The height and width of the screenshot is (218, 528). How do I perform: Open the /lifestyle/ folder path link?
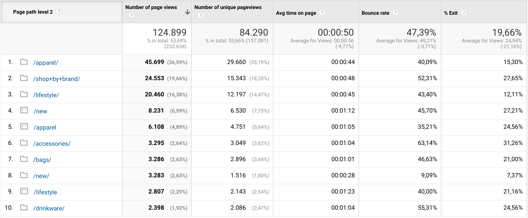click(x=46, y=95)
